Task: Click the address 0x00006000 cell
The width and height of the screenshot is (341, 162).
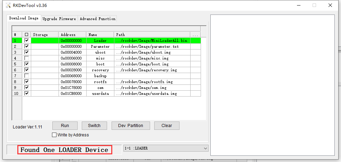Action: [x=72, y=58]
